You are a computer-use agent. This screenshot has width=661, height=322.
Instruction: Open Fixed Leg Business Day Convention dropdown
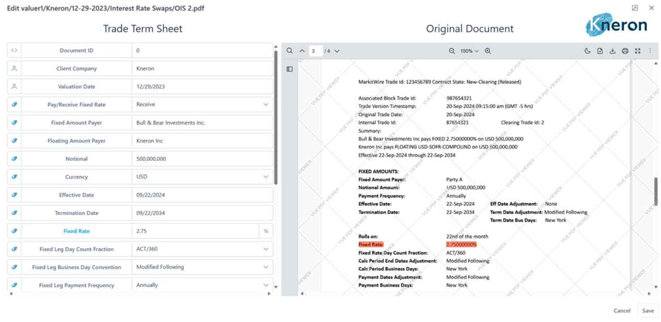click(202, 267)
